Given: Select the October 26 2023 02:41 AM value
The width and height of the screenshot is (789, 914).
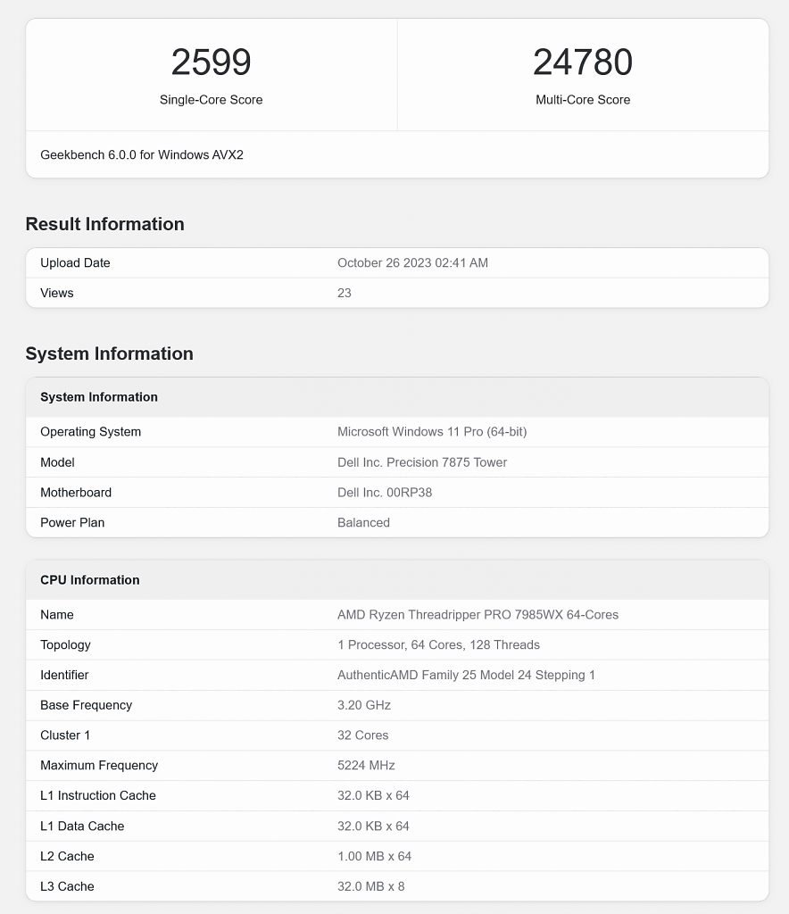Looking at the screenshot, I should (x=412, y=263).
